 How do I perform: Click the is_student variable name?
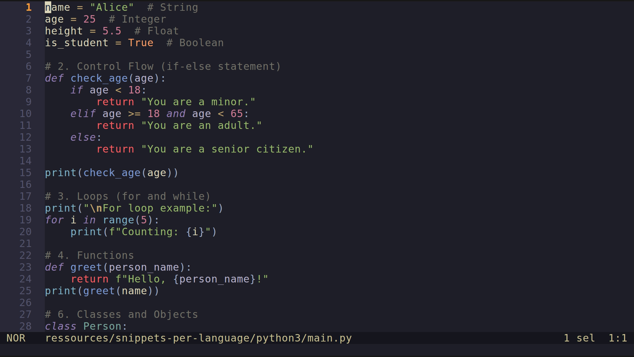77,43
